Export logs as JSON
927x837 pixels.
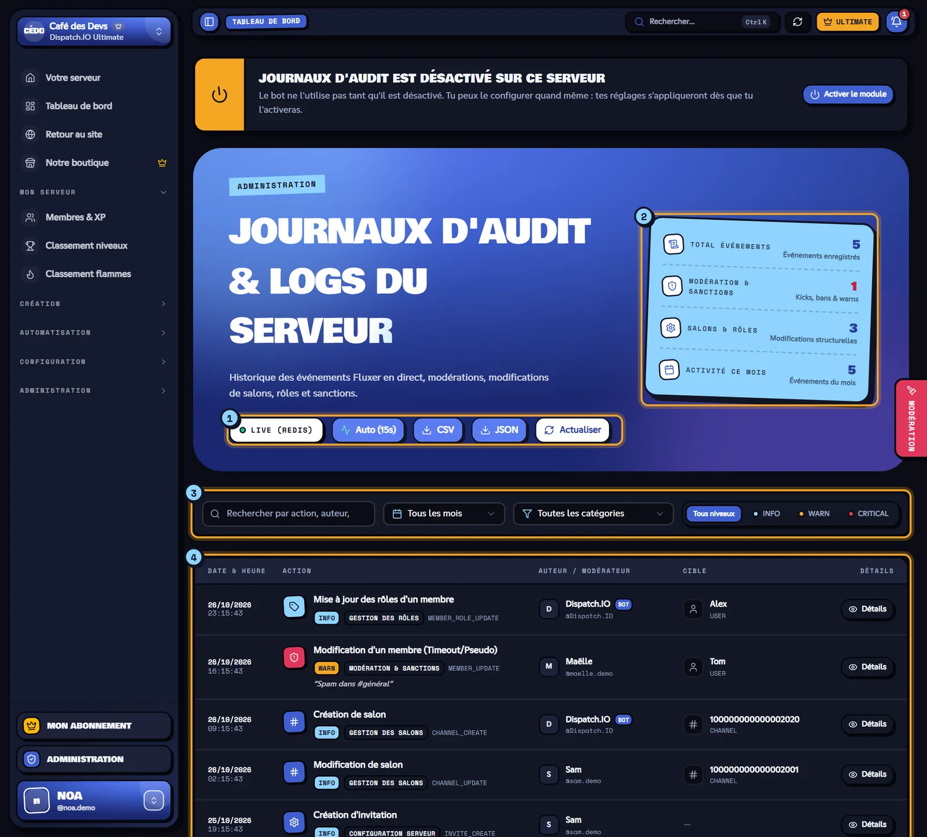(x=499, y=430)
